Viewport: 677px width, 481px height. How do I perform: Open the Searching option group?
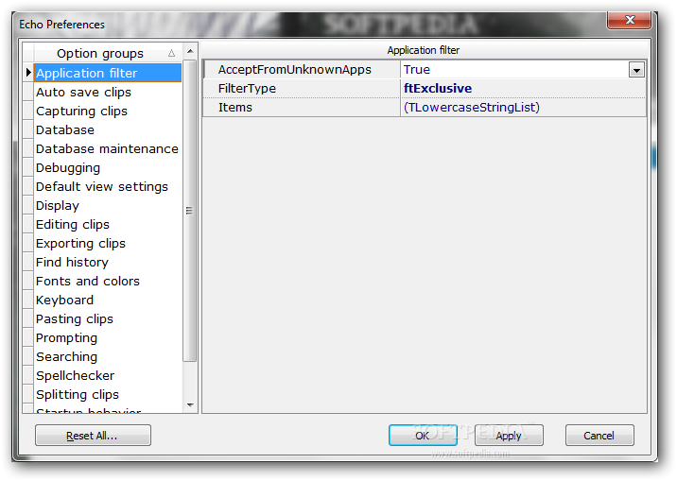click(108, 357)
